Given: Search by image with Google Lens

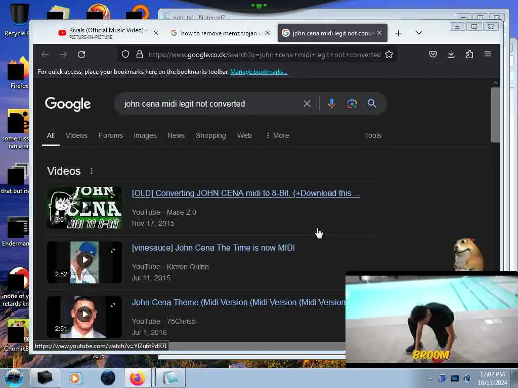Looking at the screenshot, I should (352, 104).
